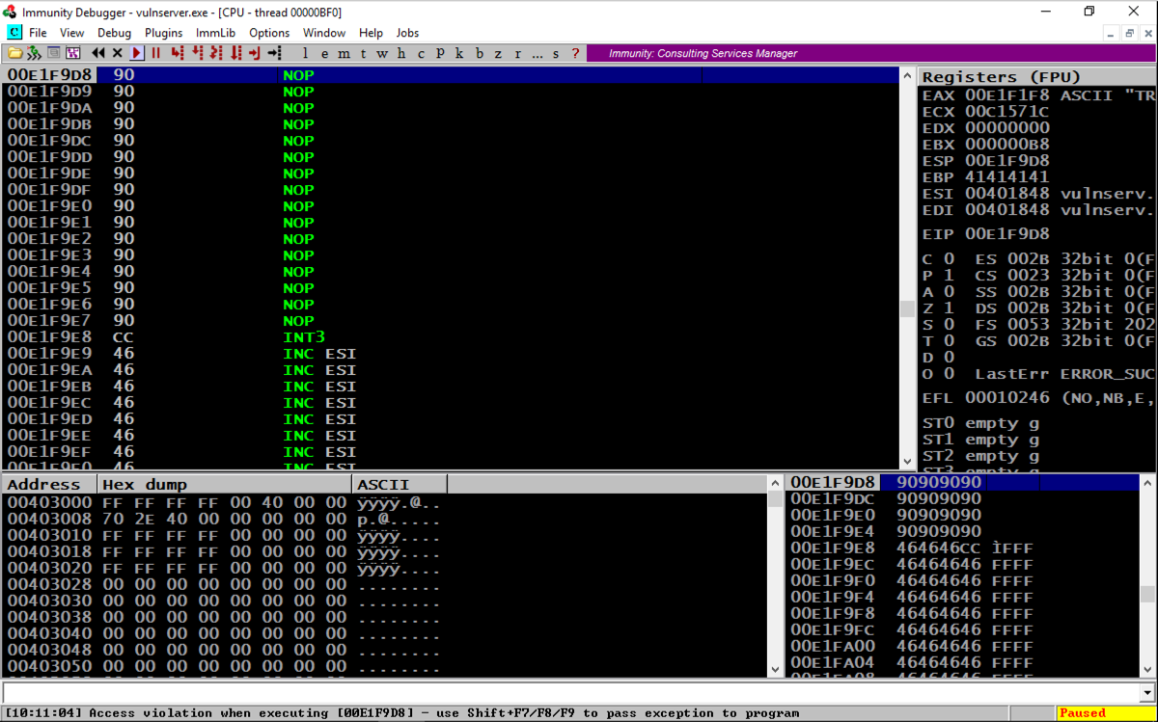Screen dimensions: 1158x722
Task: Click the red question mark help icon
Action: [575, 53]
